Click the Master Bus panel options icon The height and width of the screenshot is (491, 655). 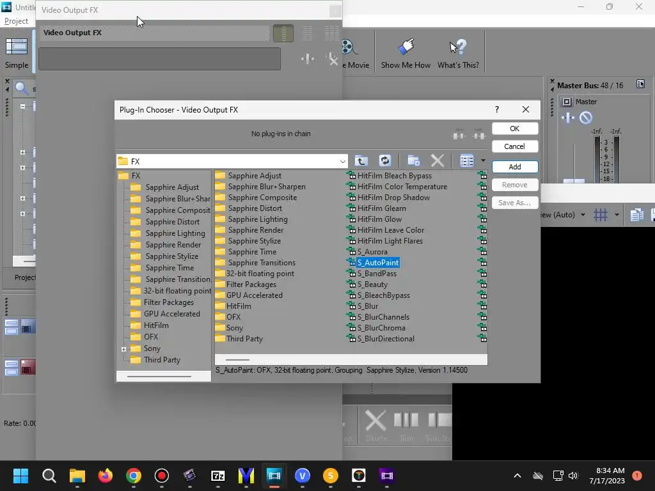640,84
